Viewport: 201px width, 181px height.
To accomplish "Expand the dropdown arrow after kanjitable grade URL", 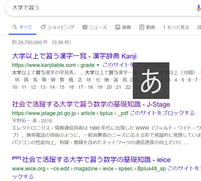I will pyautogui.click(x=98, y=65).
